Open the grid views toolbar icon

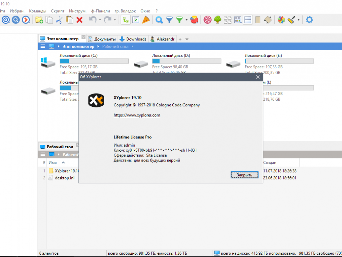238,20
